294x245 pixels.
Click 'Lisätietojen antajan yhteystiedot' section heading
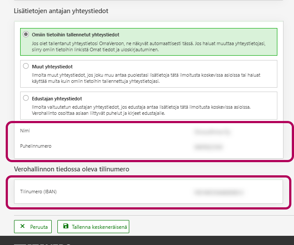[61, 10]
